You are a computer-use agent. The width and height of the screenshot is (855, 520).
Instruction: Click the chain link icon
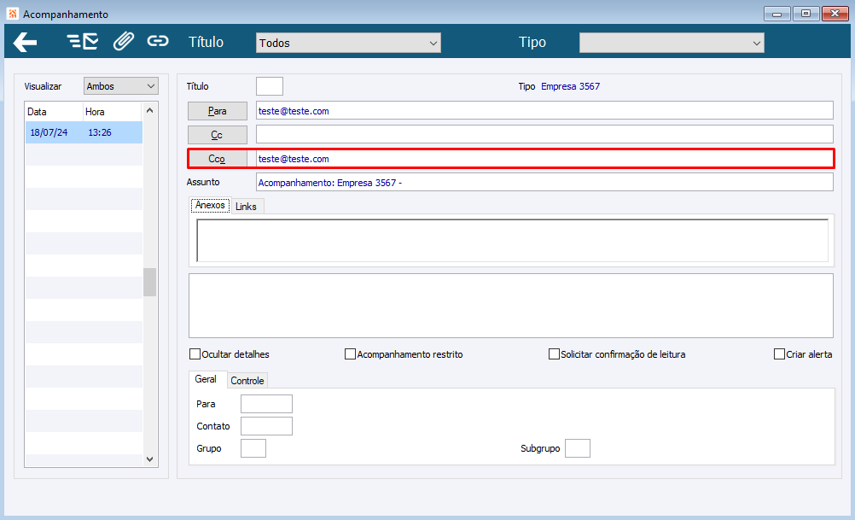coord(158,41)
